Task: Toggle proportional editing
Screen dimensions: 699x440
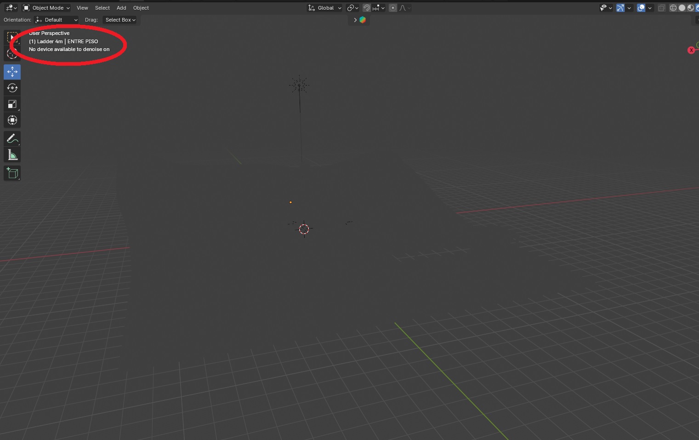Action: (393, 8)
